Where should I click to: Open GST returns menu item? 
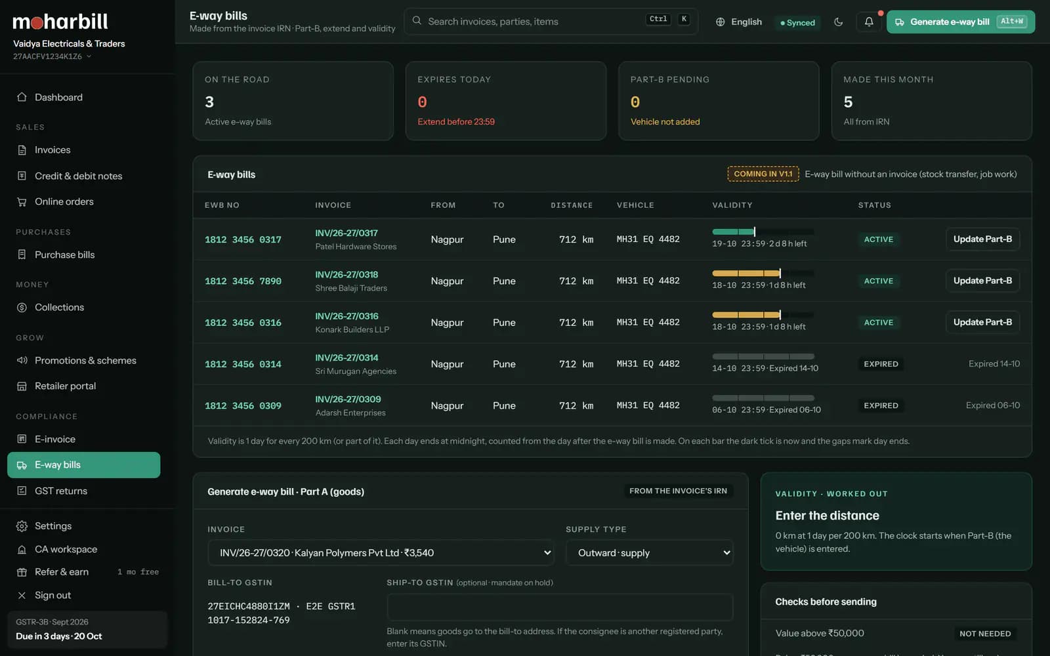click(x=83, y=491)
